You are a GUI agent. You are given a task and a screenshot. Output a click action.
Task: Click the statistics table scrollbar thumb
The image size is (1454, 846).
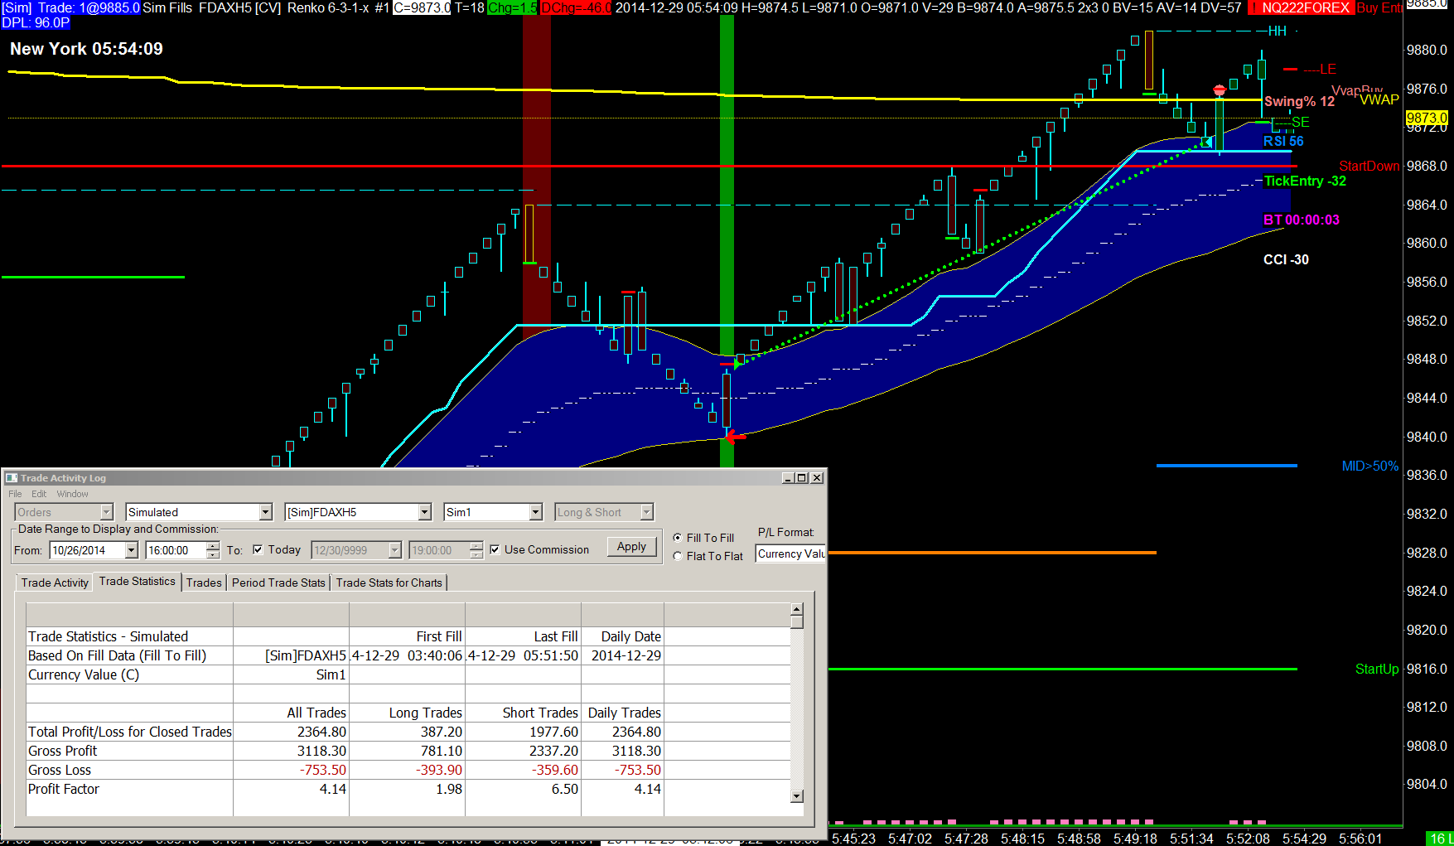click(x=797, y=621)
